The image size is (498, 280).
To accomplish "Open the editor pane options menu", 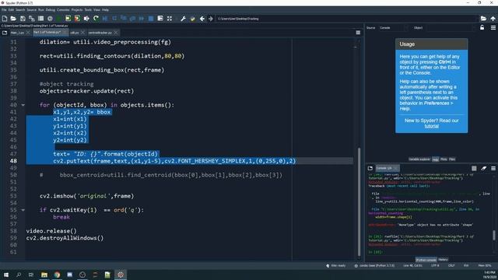I will coord(358,33).
